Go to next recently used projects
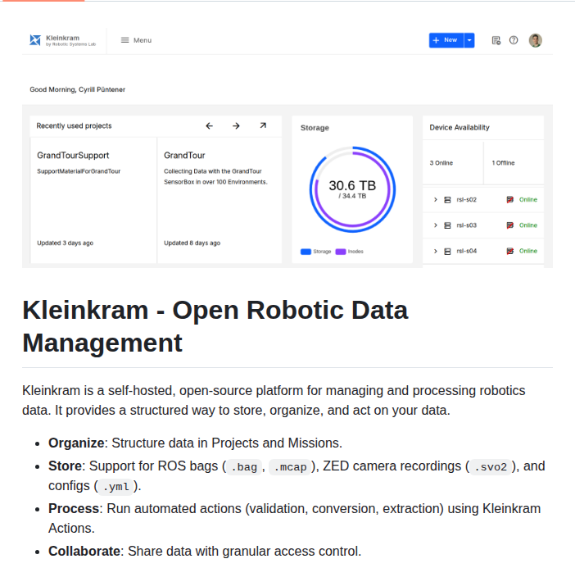The height and width of the screenshot is (568, 575). [x=236, y=126]
